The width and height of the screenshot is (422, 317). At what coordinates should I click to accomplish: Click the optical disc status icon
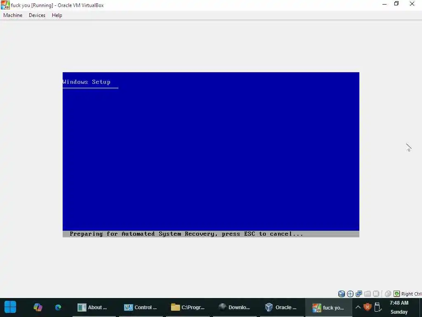pos(350,294)
